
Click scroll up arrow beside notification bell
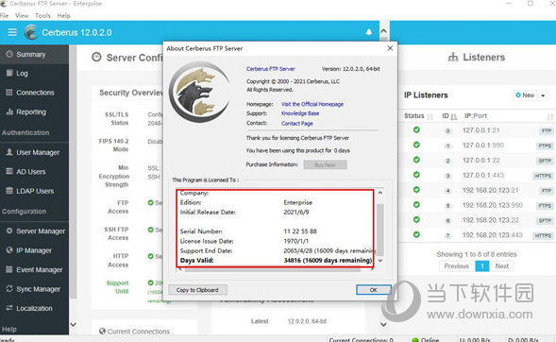coord(383,31)
